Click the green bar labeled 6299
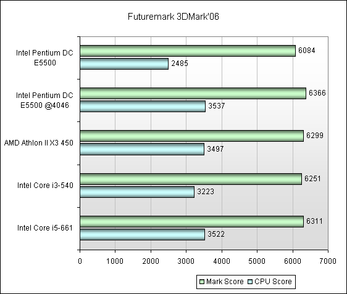 click(191, 136)
